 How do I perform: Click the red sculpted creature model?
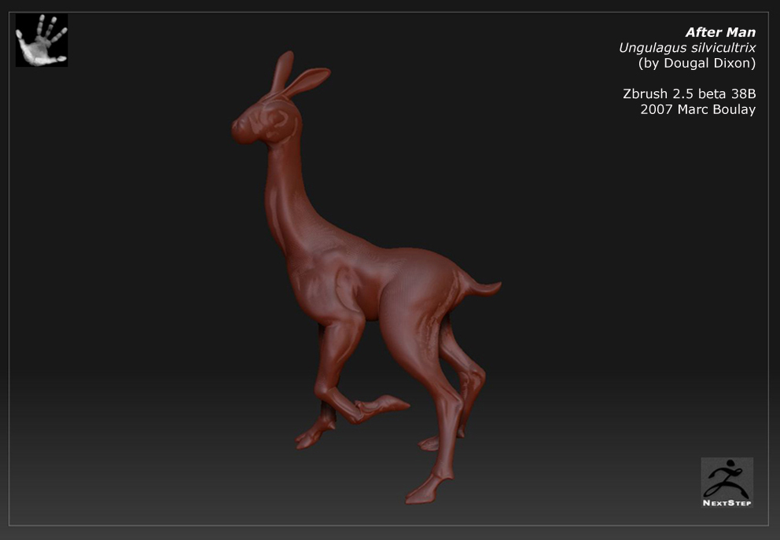coord(366,277)
